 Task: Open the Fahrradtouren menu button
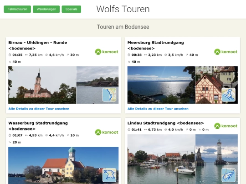(17, 9)
